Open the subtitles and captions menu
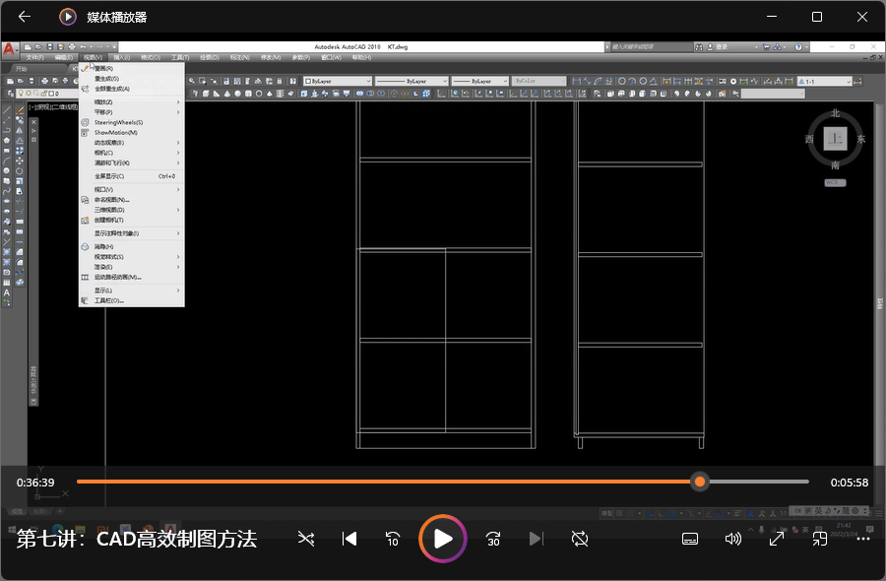This screenshot has height=581, width=886. [x=690, y=539]
